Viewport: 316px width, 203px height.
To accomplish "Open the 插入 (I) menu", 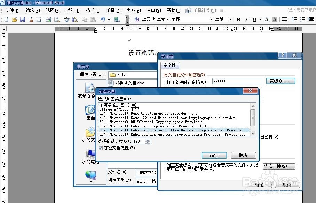I will point(73,10).
